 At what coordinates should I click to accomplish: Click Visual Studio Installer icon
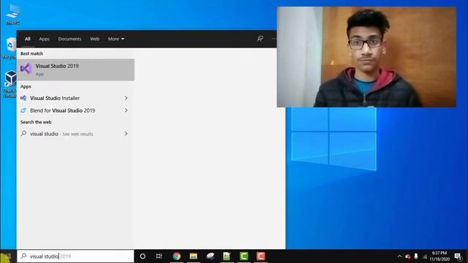[23, 98]
